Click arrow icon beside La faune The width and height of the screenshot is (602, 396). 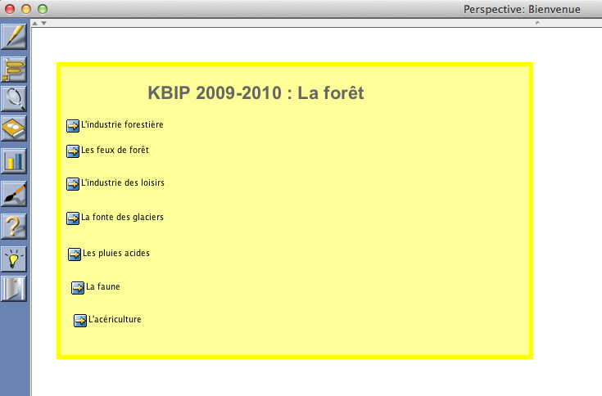tap(78, 288)
